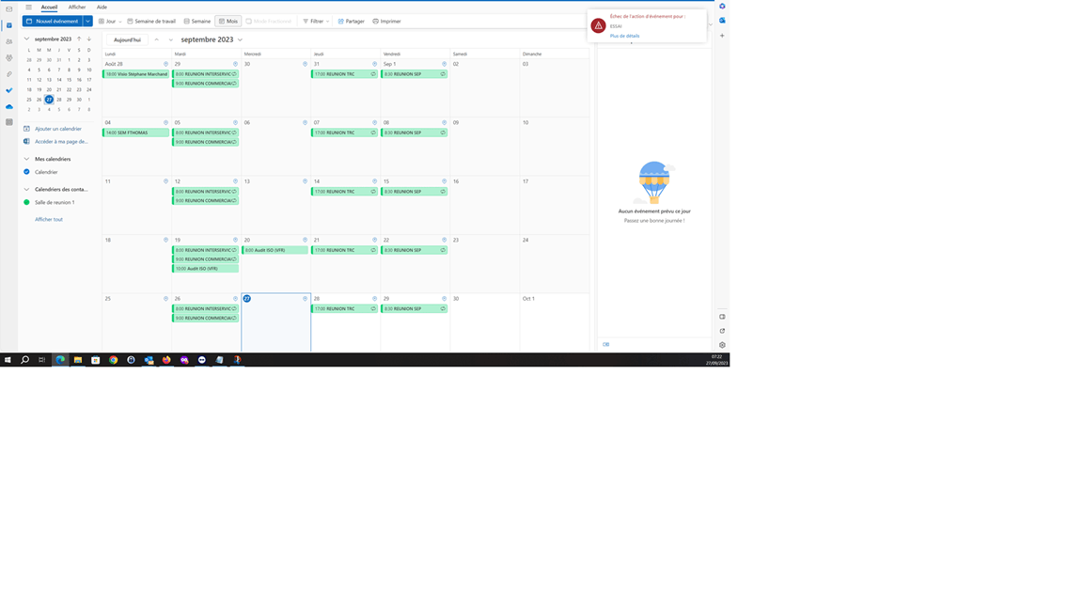Open Audit ISO (VFR) event on the 20th
The image size is (1083, 609).
[275, 250]
